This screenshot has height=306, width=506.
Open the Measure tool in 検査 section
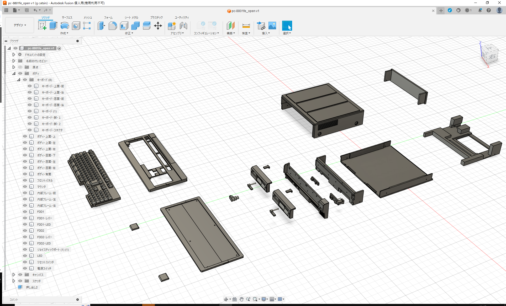(x=246, y=26)
